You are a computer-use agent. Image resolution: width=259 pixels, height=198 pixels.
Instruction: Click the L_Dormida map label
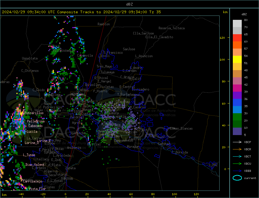coord(180,152)
